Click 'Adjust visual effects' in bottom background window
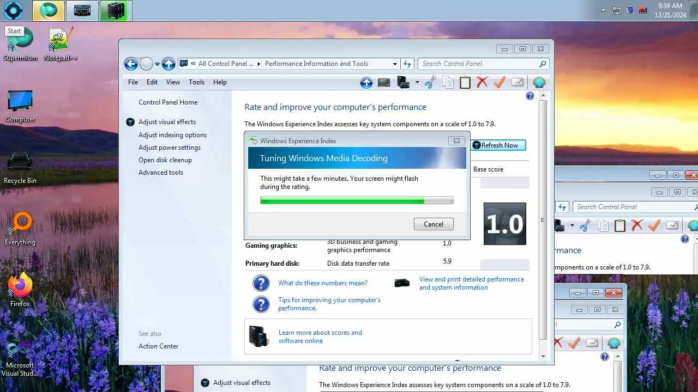 (x=242, y=383)
